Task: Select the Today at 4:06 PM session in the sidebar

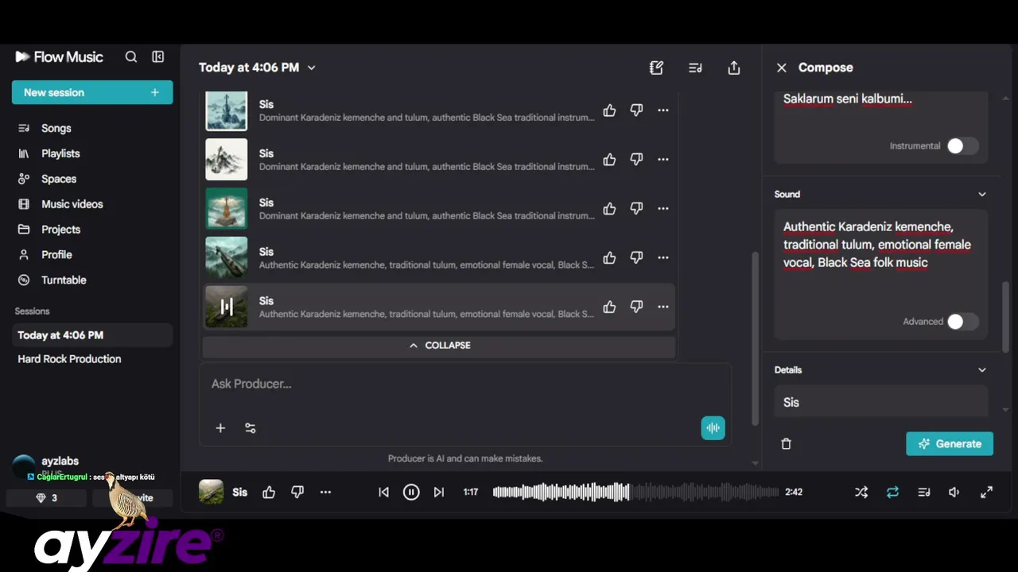Action: click(x=92, y=335)
